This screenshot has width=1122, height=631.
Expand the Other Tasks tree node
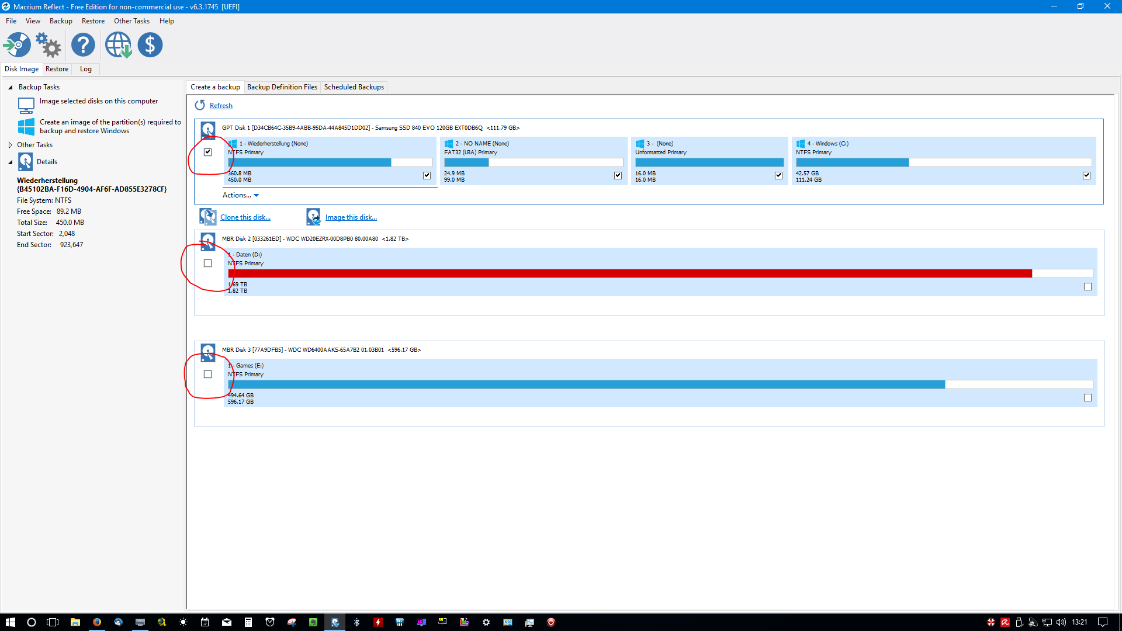(x=10, y=145)
